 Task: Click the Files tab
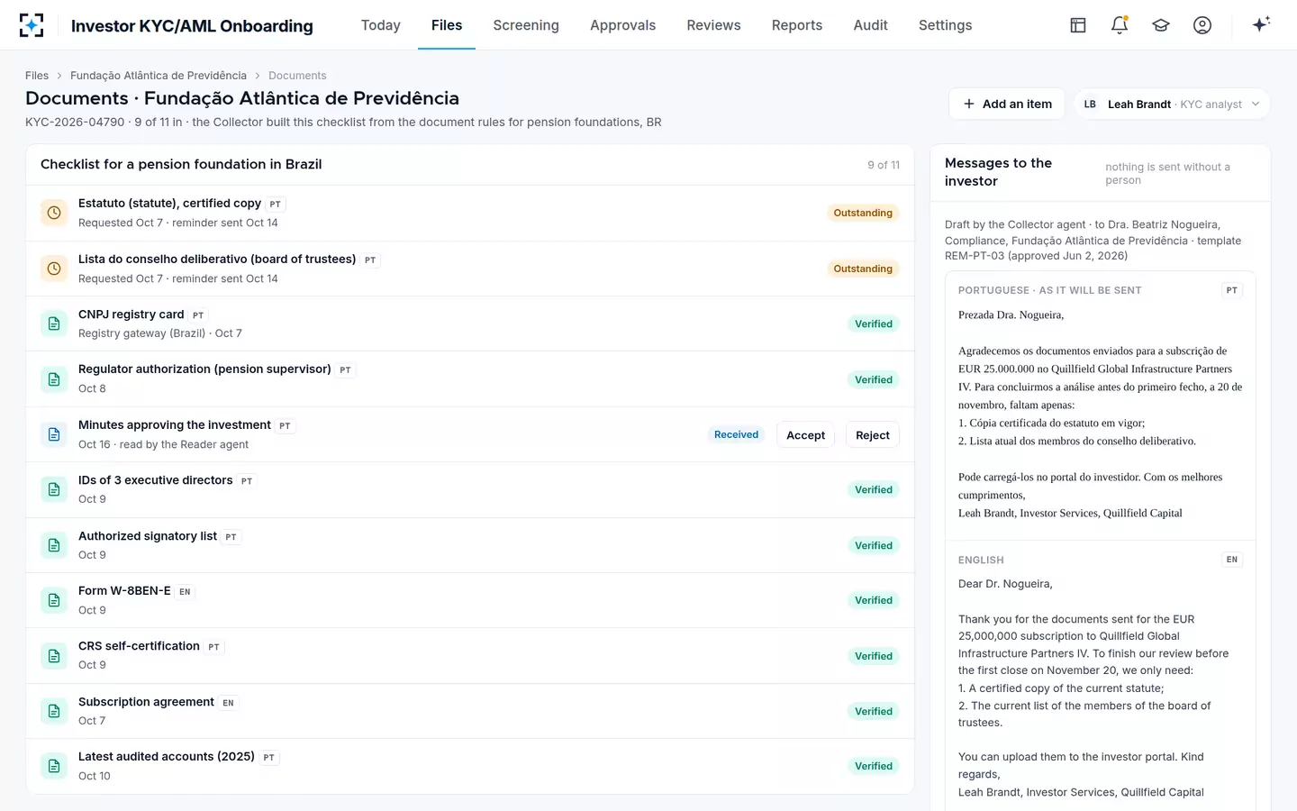click(x=447, y=25)
